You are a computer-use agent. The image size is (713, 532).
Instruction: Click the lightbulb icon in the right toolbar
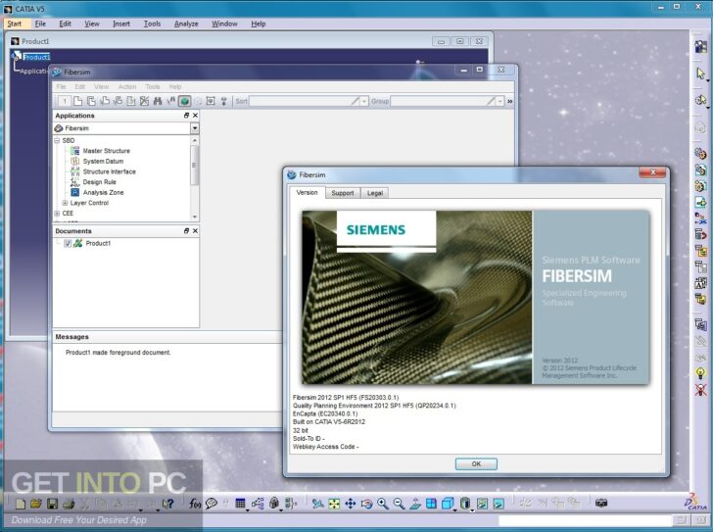click(x=700, y=373)
